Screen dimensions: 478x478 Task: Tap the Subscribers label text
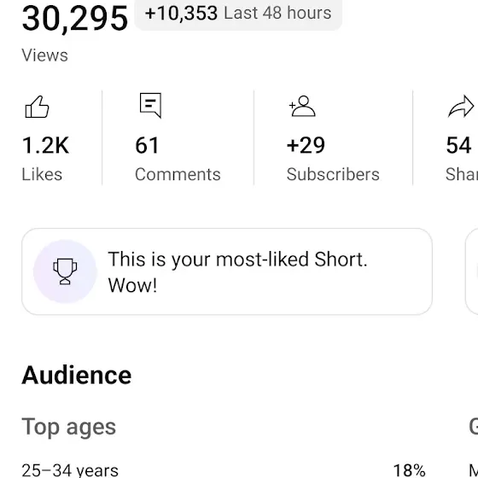333,174
